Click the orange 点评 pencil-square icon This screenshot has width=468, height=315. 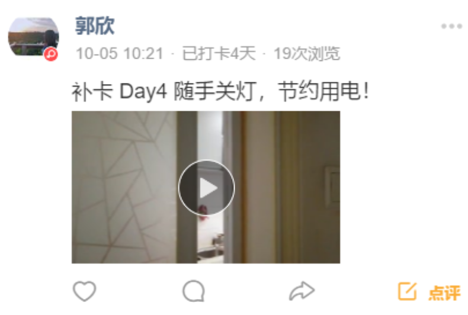point(407,291)
